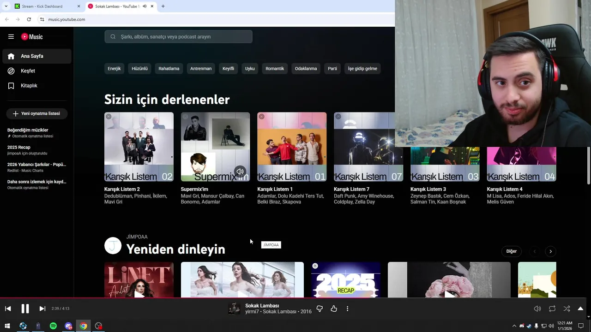Pause the playing song
The image size is (591, 332).
point(25,308)
